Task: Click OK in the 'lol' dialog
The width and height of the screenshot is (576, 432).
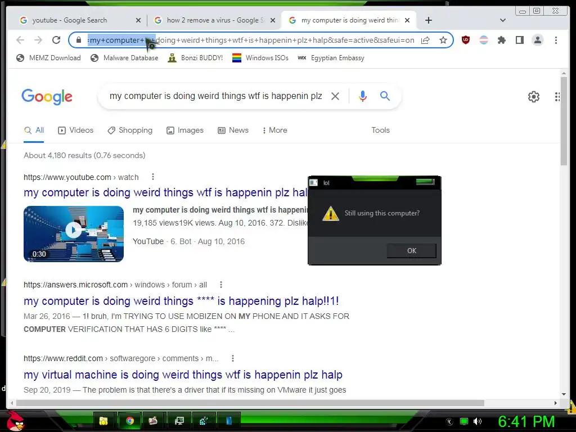Action: (x=411, y=250)
